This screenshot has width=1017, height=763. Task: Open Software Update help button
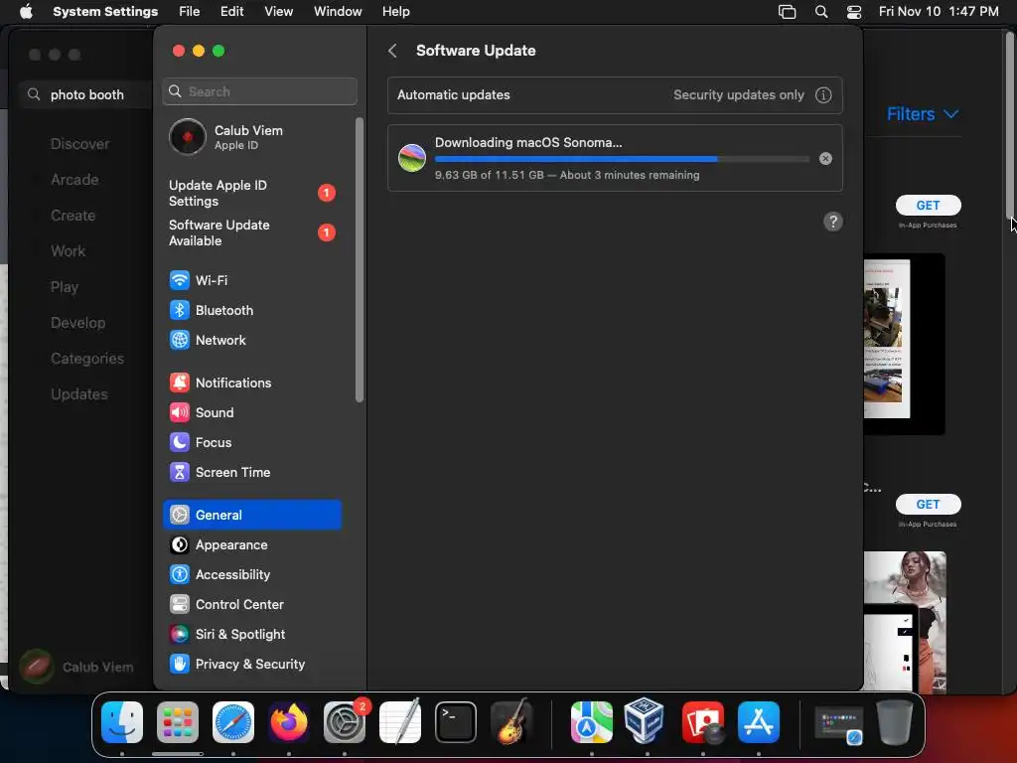[833, 222]
